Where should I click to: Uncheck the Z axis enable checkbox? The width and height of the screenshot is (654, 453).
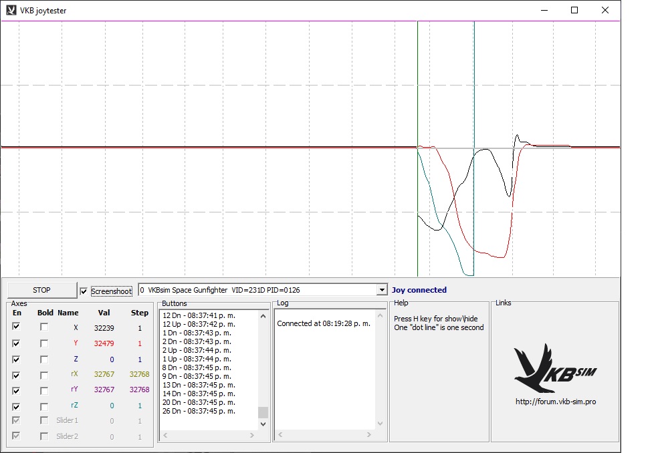tap(16, 359)
